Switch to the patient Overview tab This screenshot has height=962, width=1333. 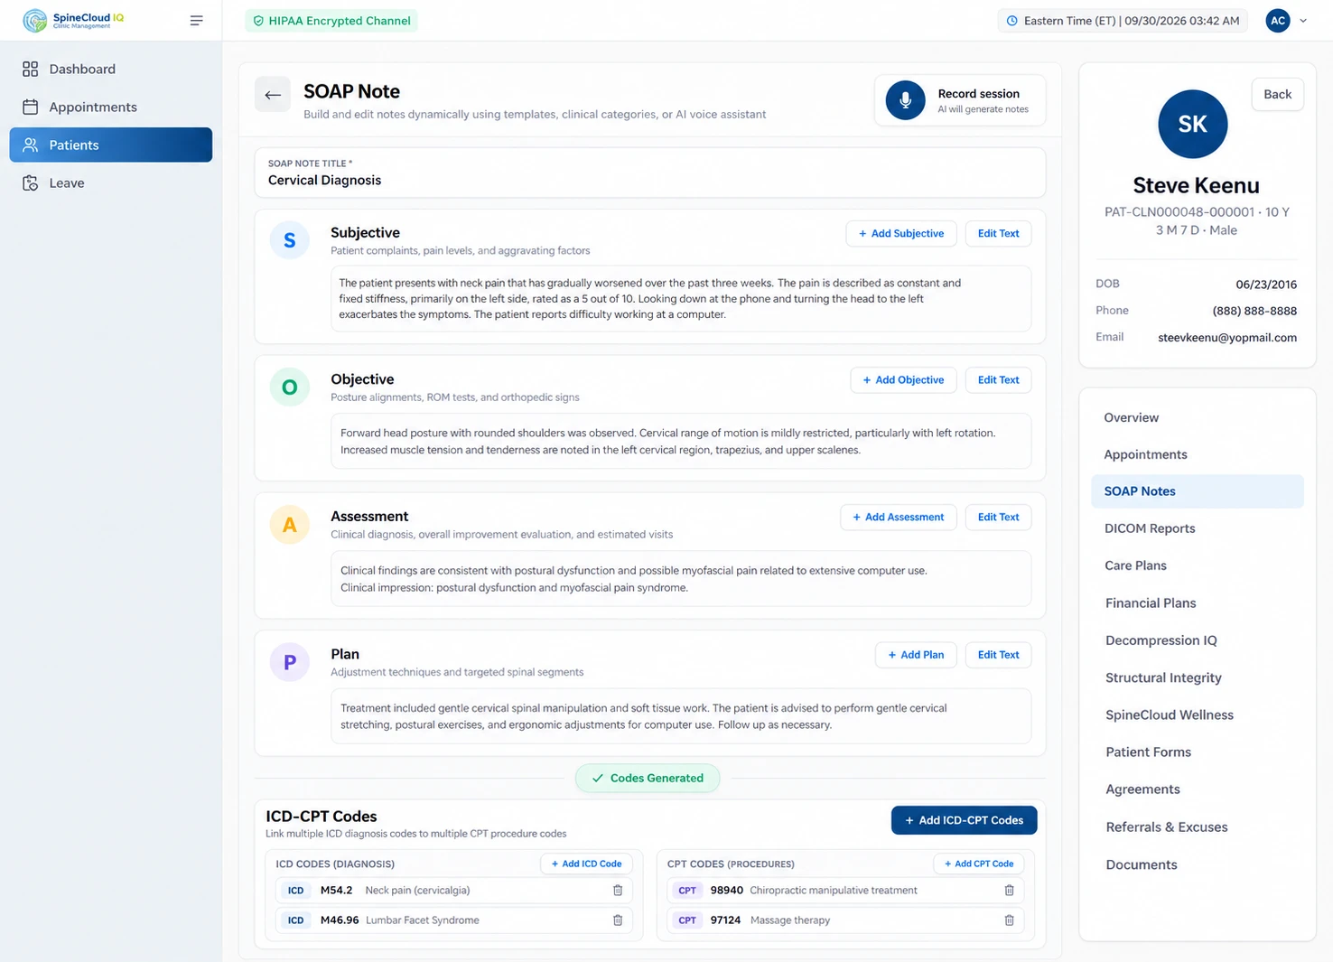pyautogui.click(x=1198, y=417)
